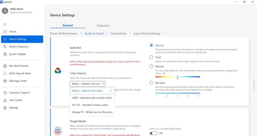This screenshot has width=257, height=136.
Task: Click the Settings gear icon
Action: [5, 108]
